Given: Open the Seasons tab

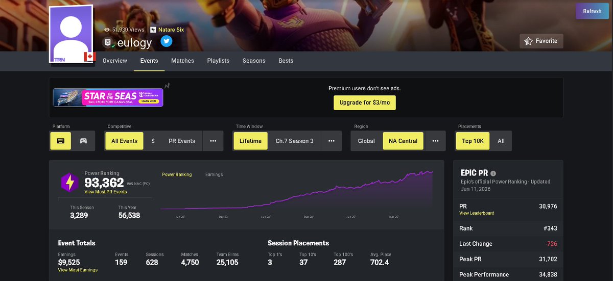Looking at the screenshot, I should pos(254,61).
